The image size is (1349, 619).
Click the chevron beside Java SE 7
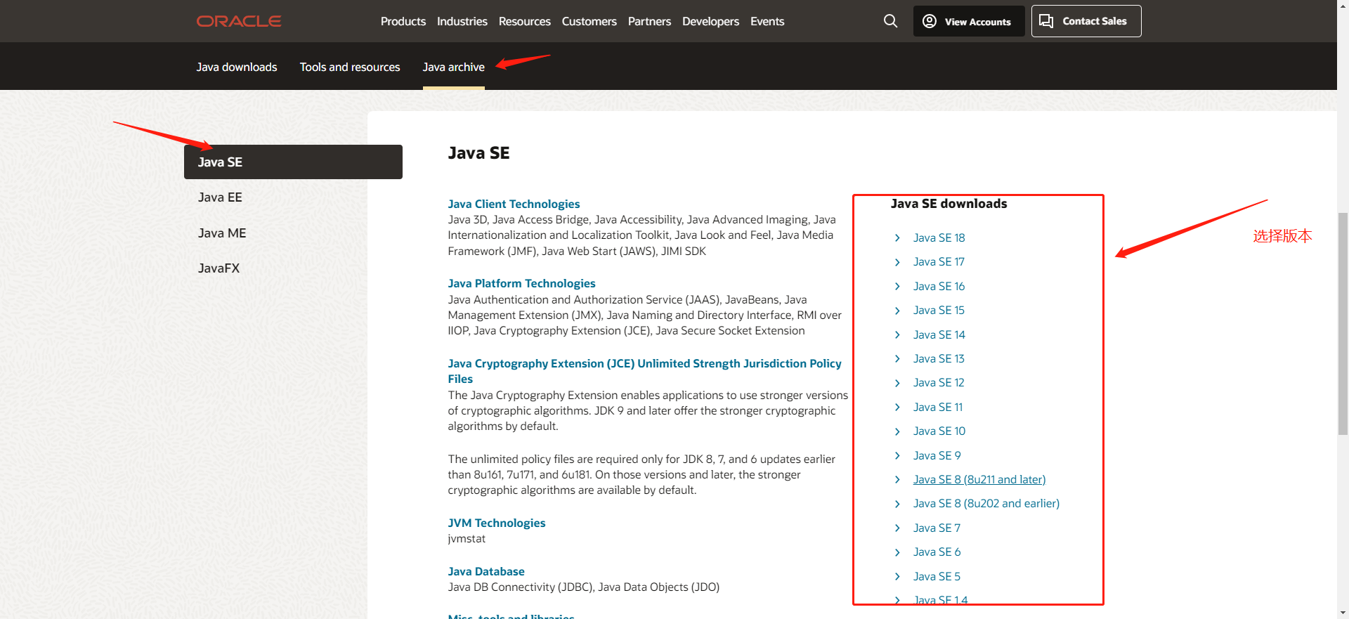(897, 528)
